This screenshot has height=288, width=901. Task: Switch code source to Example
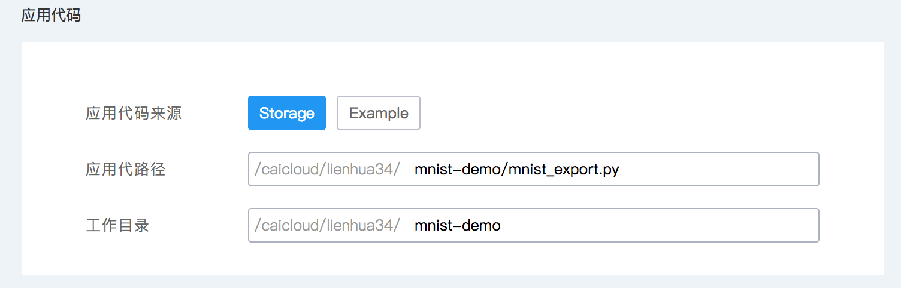(379, 113)
